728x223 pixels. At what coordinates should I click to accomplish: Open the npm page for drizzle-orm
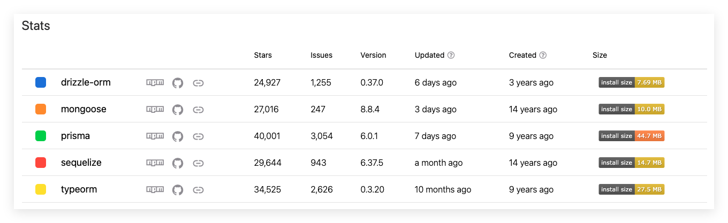pos(155,82)
